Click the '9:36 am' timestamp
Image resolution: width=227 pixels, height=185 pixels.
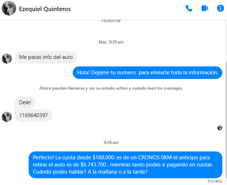(x=111, y=142)
